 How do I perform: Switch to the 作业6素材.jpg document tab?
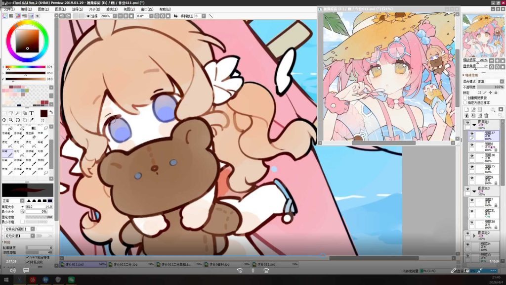pos(227,264)
